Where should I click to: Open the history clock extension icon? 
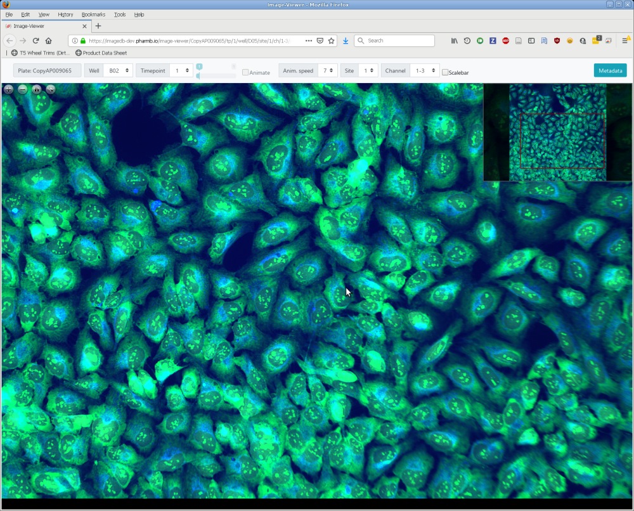click(x=467, y=41)
